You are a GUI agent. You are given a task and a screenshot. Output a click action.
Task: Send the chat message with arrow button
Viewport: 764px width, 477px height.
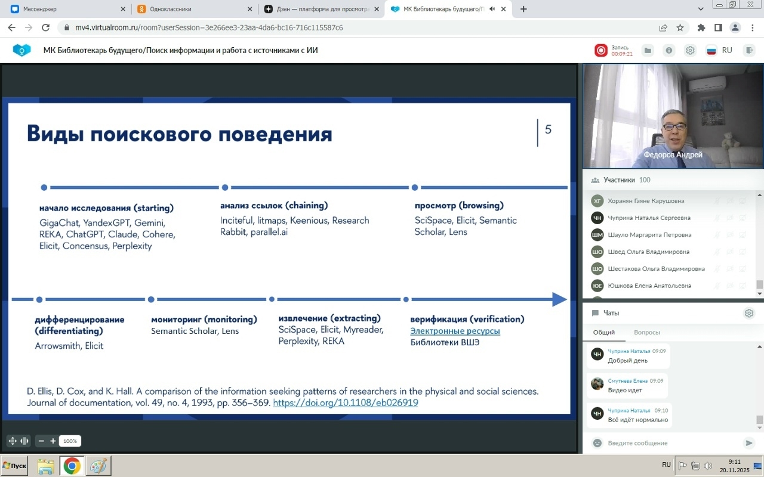click(748, 443)
